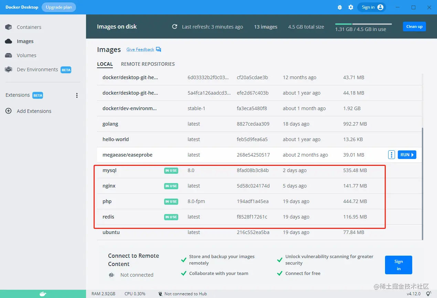Select the php image row
This screenshot has width=437, height=298.
(259, 201)
